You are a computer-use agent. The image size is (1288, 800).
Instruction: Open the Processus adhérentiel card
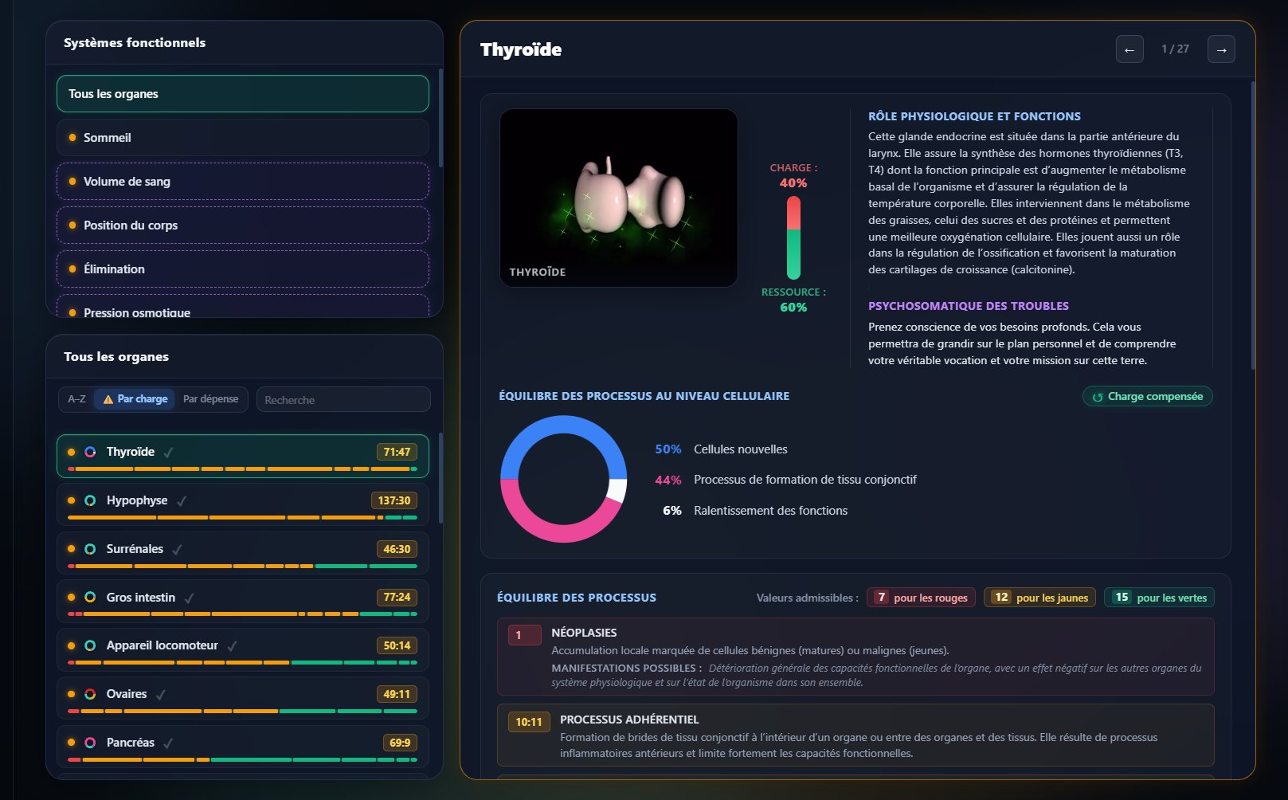click(855, 735)
